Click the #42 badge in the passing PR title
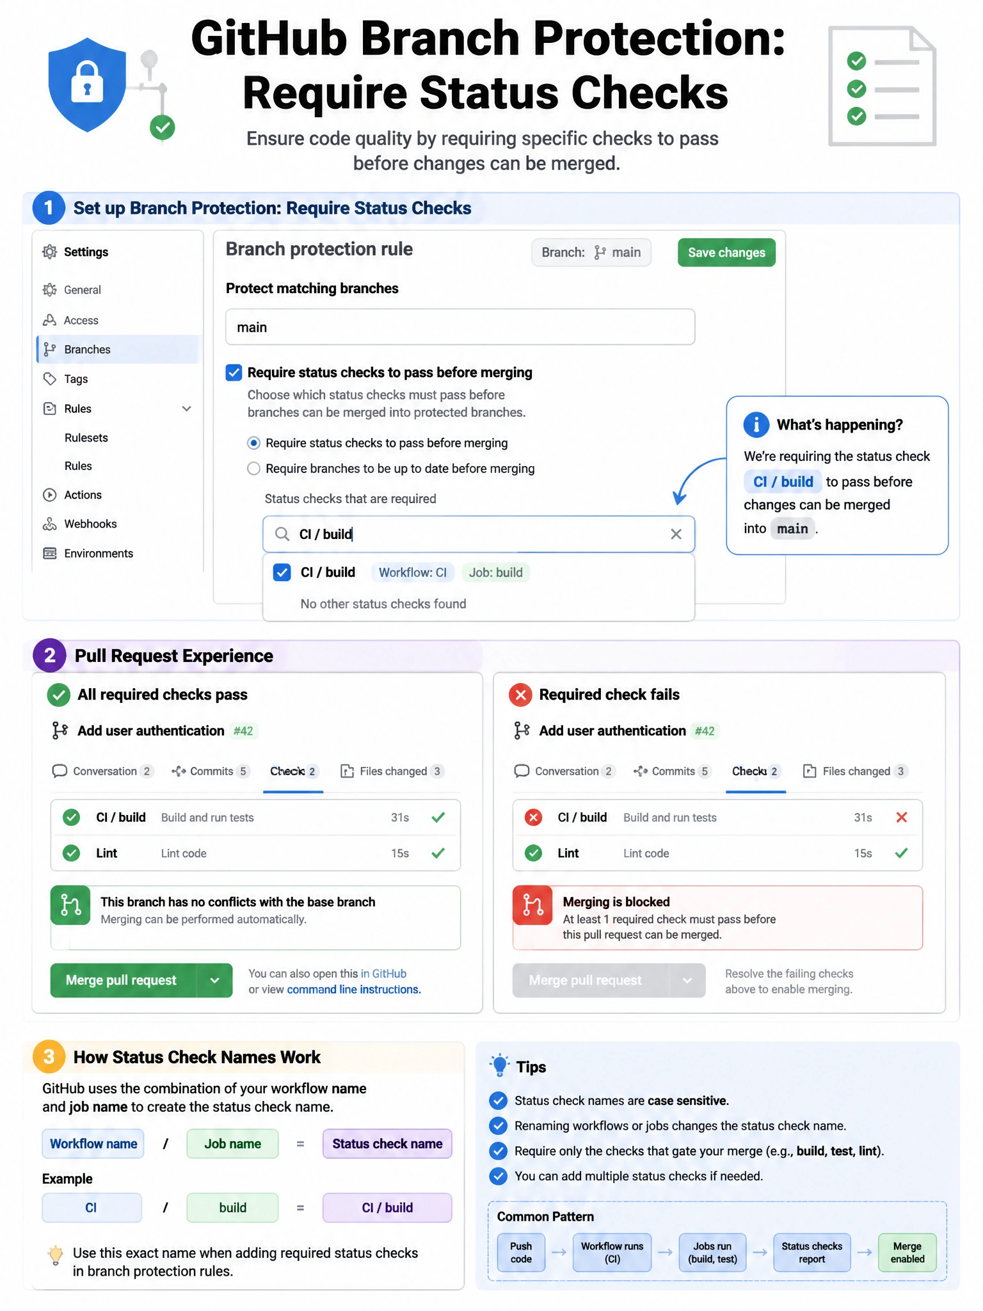 [243, 730]
